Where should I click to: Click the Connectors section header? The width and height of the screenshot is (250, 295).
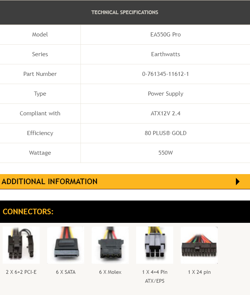[x=28, y=212]
